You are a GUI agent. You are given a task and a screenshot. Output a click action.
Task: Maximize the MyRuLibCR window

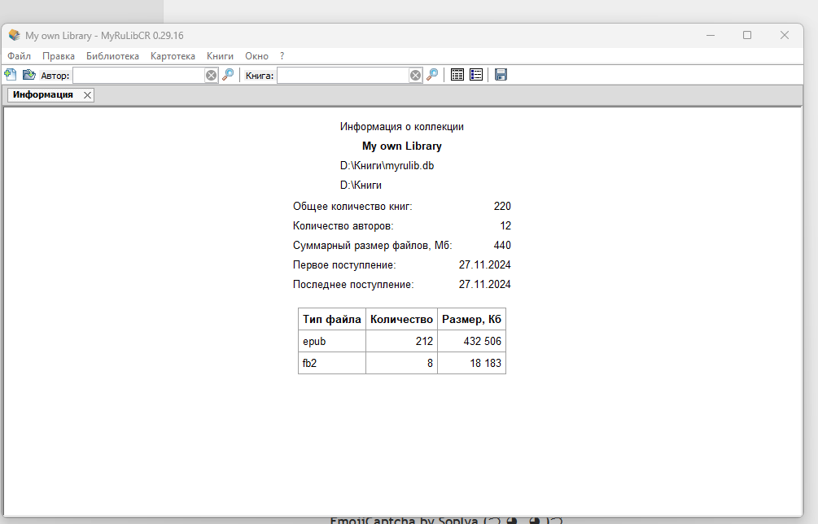[x=747, y=36]
